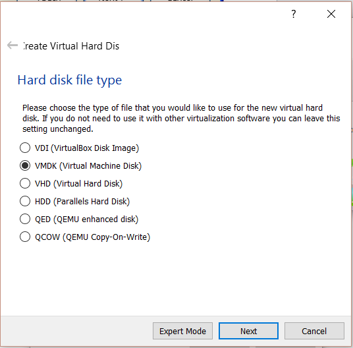Select the VMDK radio button circle
The height and width of the screenshot is (348, 353).
(25, 166)
